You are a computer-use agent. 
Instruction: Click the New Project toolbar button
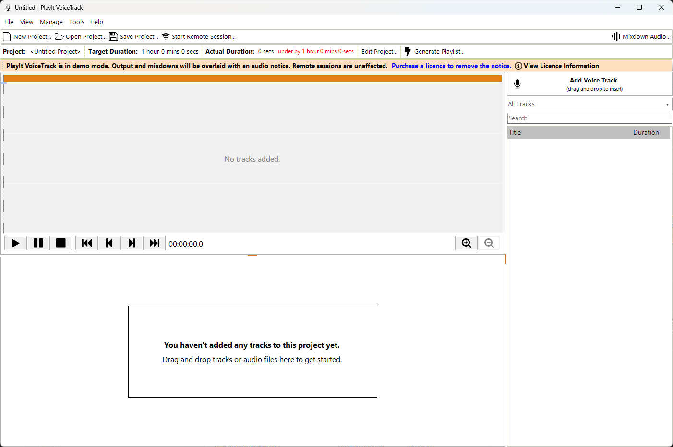click(27, 36)
